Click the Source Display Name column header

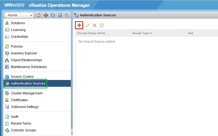(x=91, y=33)
